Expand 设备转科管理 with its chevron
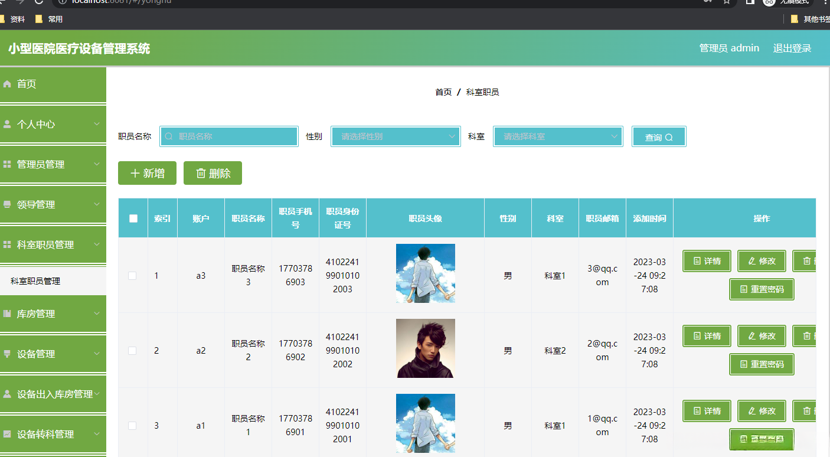The height and width of the screenshot is (457, 830). [x=97, y=434]
